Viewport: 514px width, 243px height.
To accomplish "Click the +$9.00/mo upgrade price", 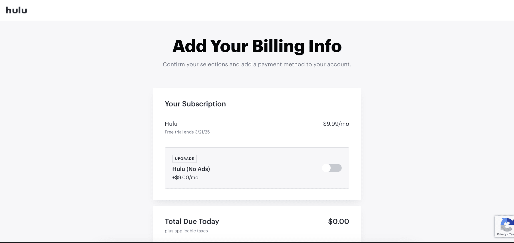I will [185, 177].
